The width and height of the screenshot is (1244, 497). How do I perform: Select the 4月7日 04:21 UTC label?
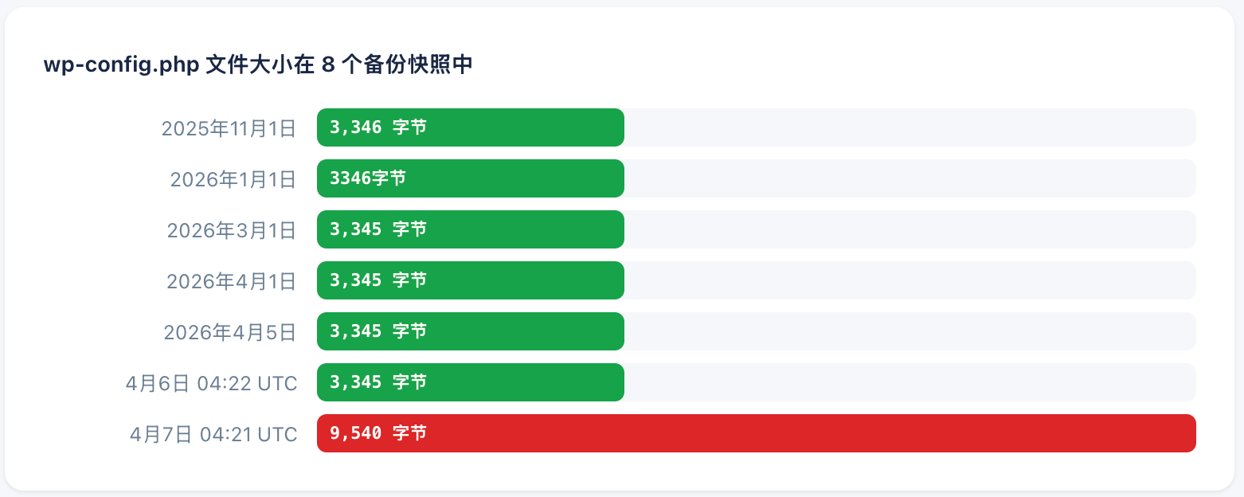213,434
